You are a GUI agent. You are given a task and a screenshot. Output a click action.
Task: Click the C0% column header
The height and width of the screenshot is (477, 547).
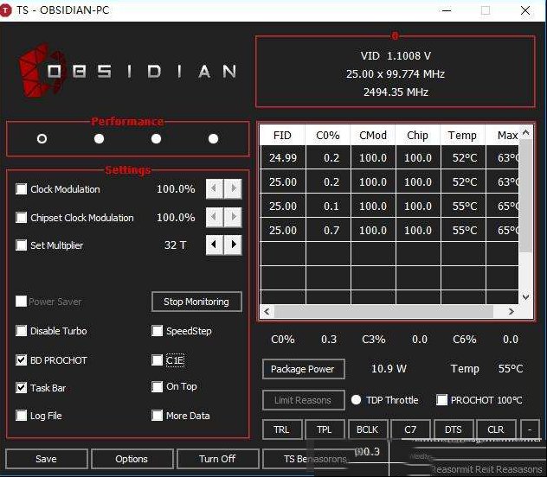point(328,135)
